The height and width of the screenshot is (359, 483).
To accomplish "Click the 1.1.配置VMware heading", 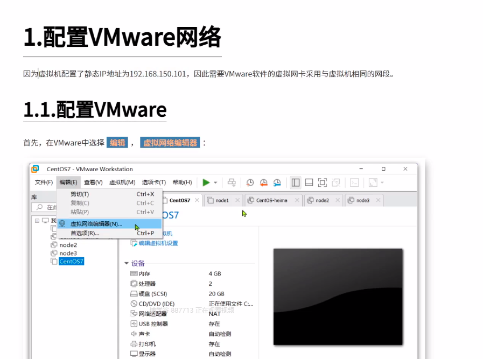I will point(95,110).
